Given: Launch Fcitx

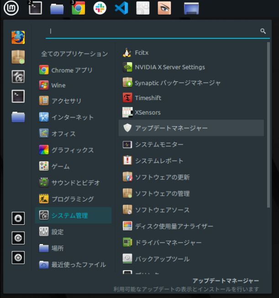Looking at the screenshot, I should pos(191,53).
